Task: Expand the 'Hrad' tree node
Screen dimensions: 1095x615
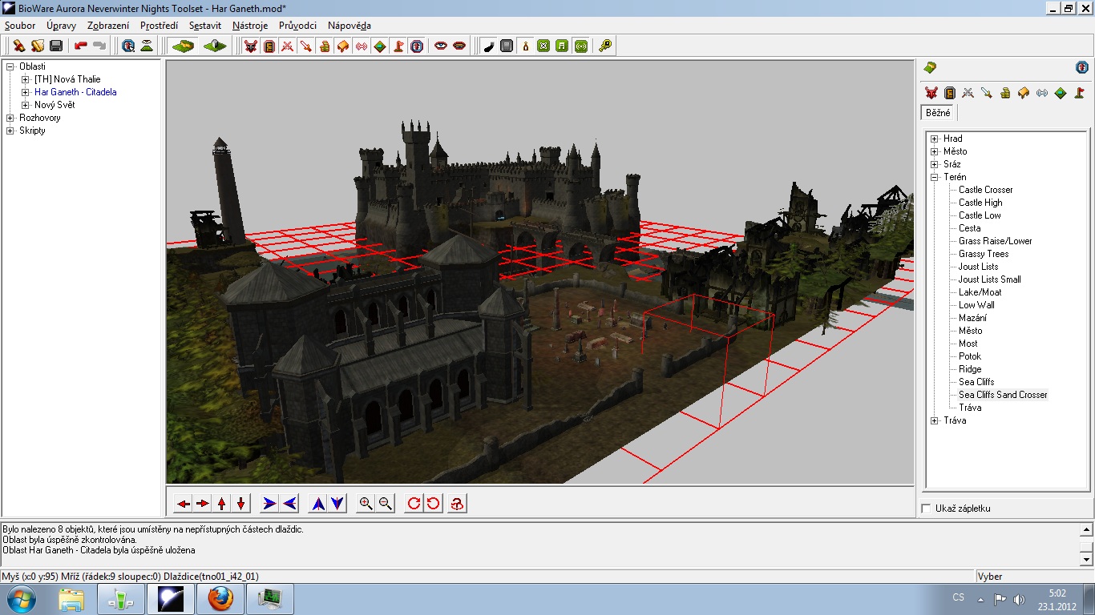Action: (934, 139)
